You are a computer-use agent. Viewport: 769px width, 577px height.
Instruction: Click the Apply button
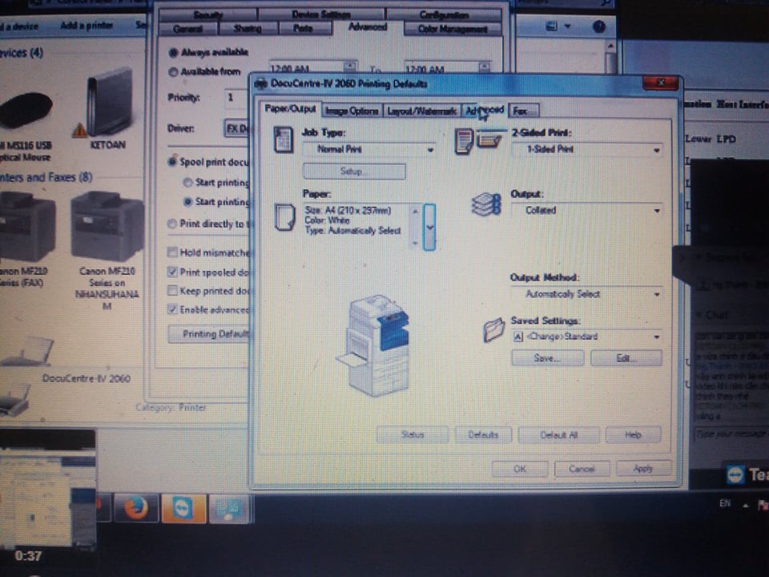point(642,469)
